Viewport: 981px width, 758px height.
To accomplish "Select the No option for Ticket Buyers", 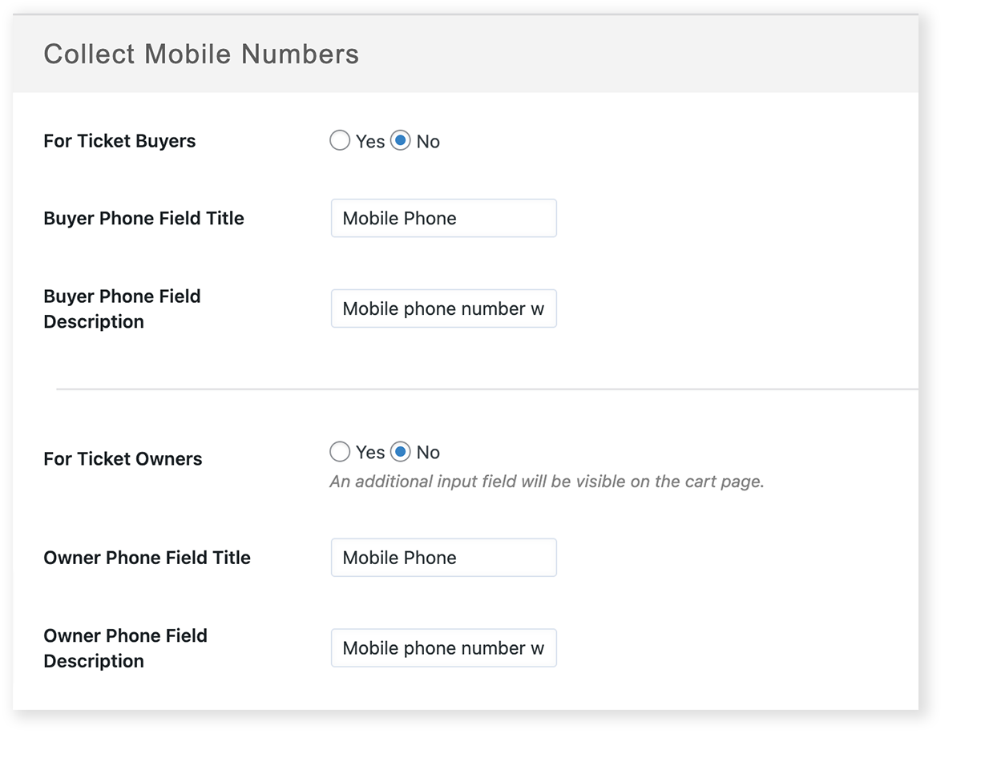I will (401, 141).
